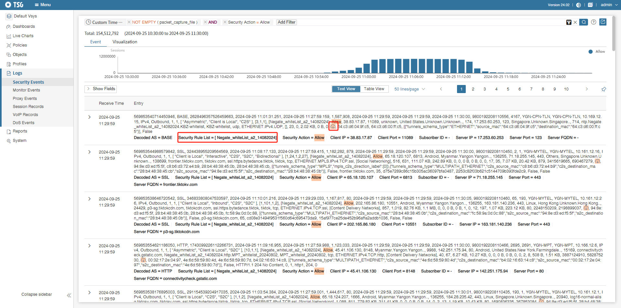Click the Add Filter button

click(286, 22)
